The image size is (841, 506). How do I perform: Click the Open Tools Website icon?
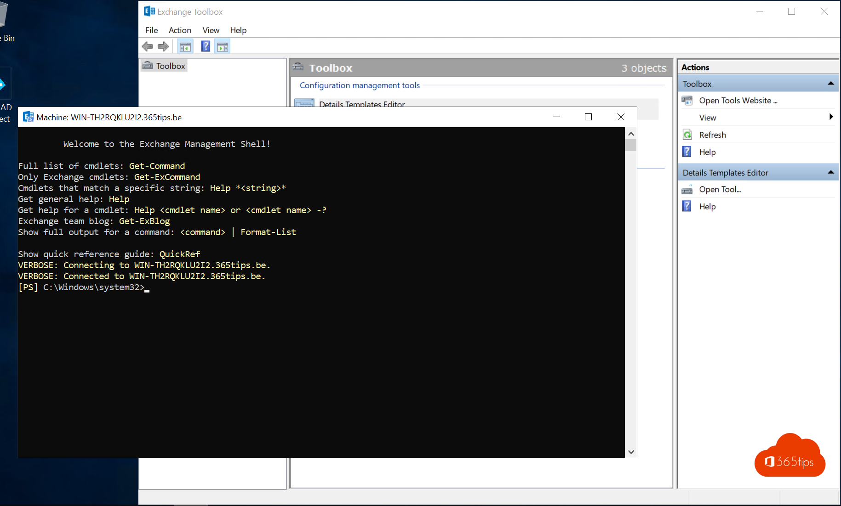click(687, 100)
